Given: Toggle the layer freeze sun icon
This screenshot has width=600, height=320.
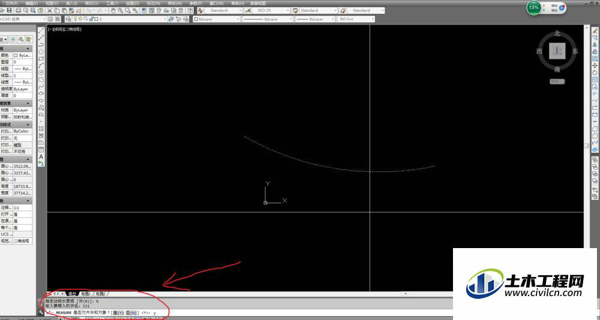Looking at the screenshot, I should pos(80,19).
